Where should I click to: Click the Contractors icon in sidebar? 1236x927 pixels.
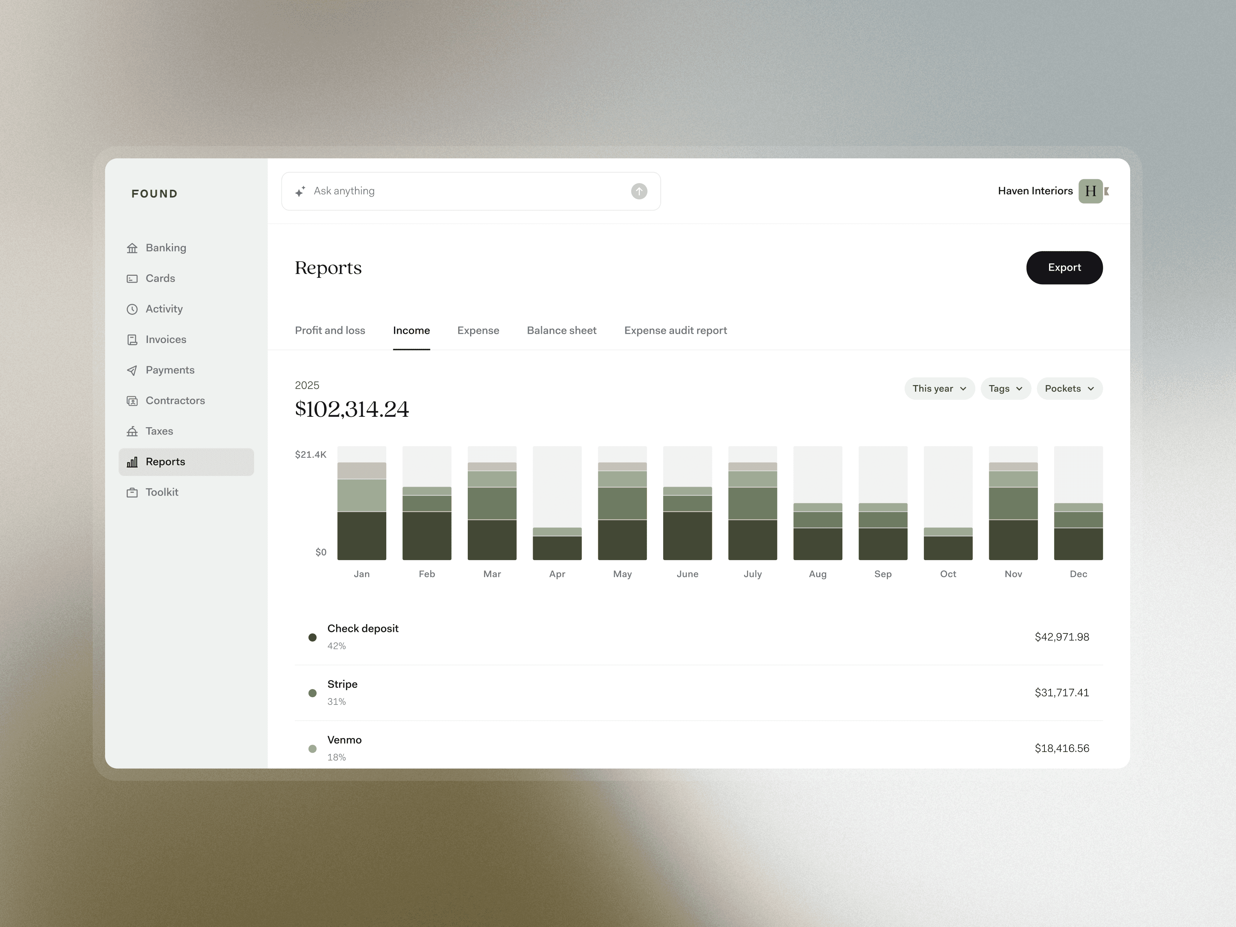click(x=132, y=401)
